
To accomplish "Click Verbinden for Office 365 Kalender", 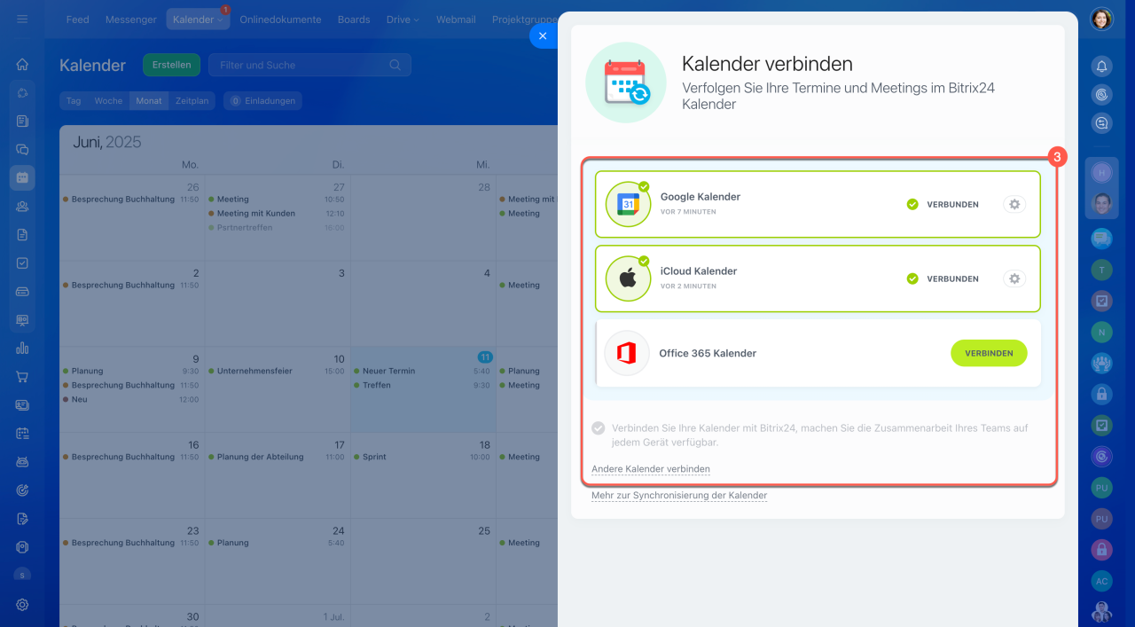I will 989,353.
